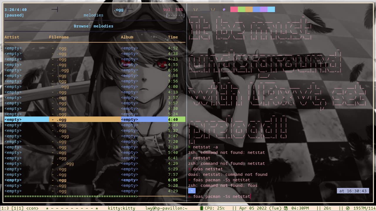The height and width of the screenshot is (211, 376).
Task: Select the track lasting 5:29
Action: (95, 169)
